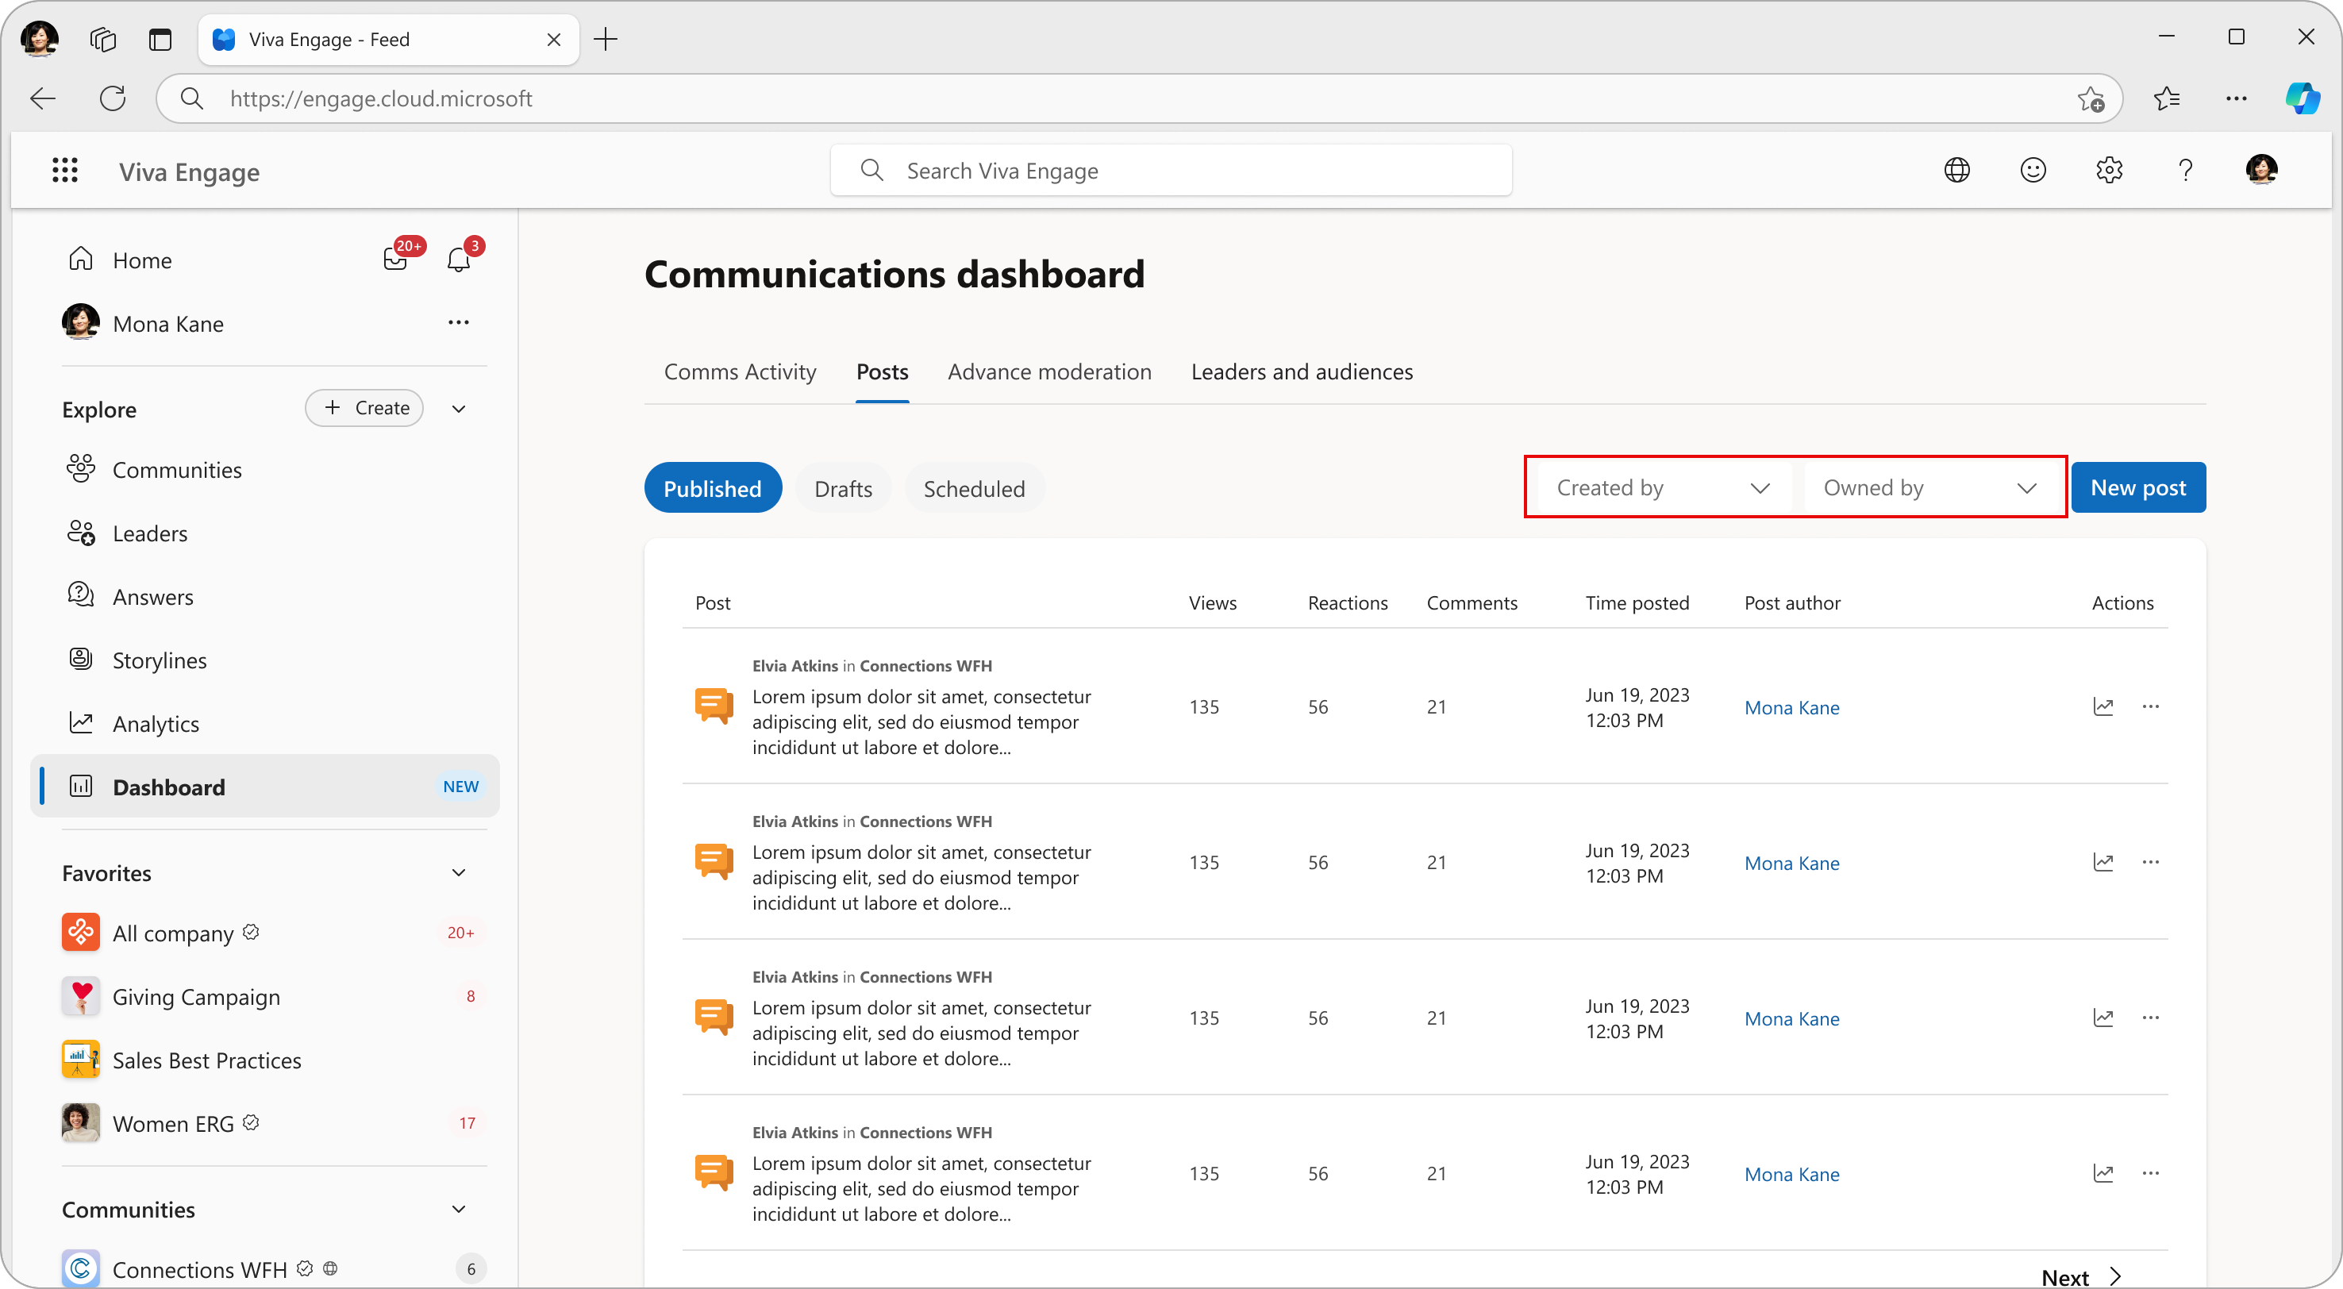This screenshot has height=1289, width=2343.
Task: Click the Search Viva Engage field
Action: [x=1171, y=171]
